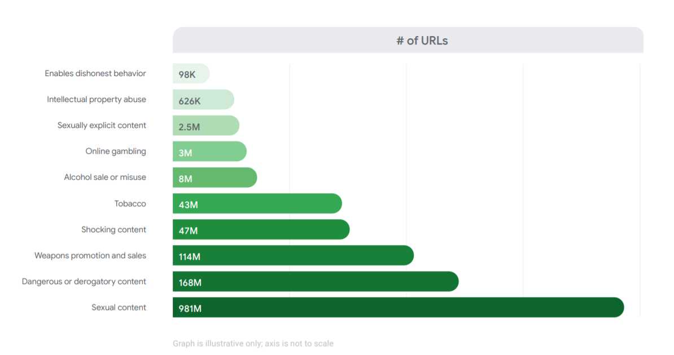
Task: Click the 981M Sexual content bar
Action: click(x=398, y=307)
